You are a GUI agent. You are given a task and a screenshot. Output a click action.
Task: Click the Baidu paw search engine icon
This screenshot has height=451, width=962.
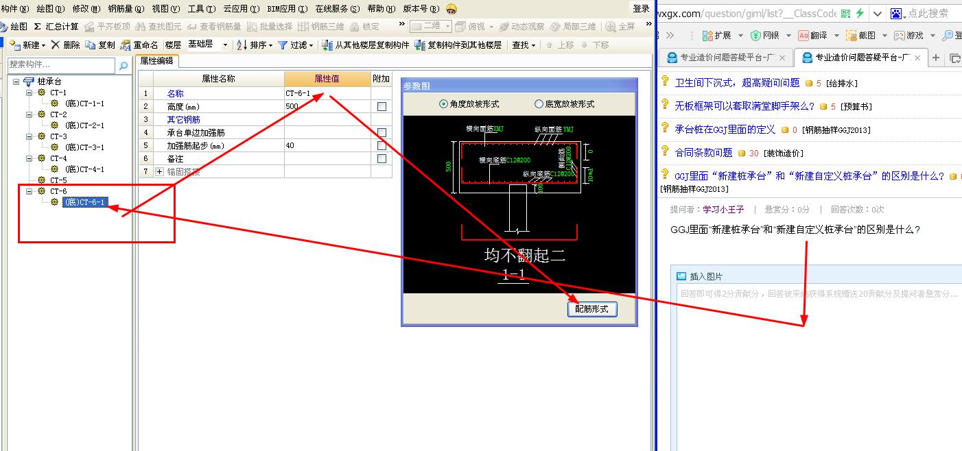896,13
